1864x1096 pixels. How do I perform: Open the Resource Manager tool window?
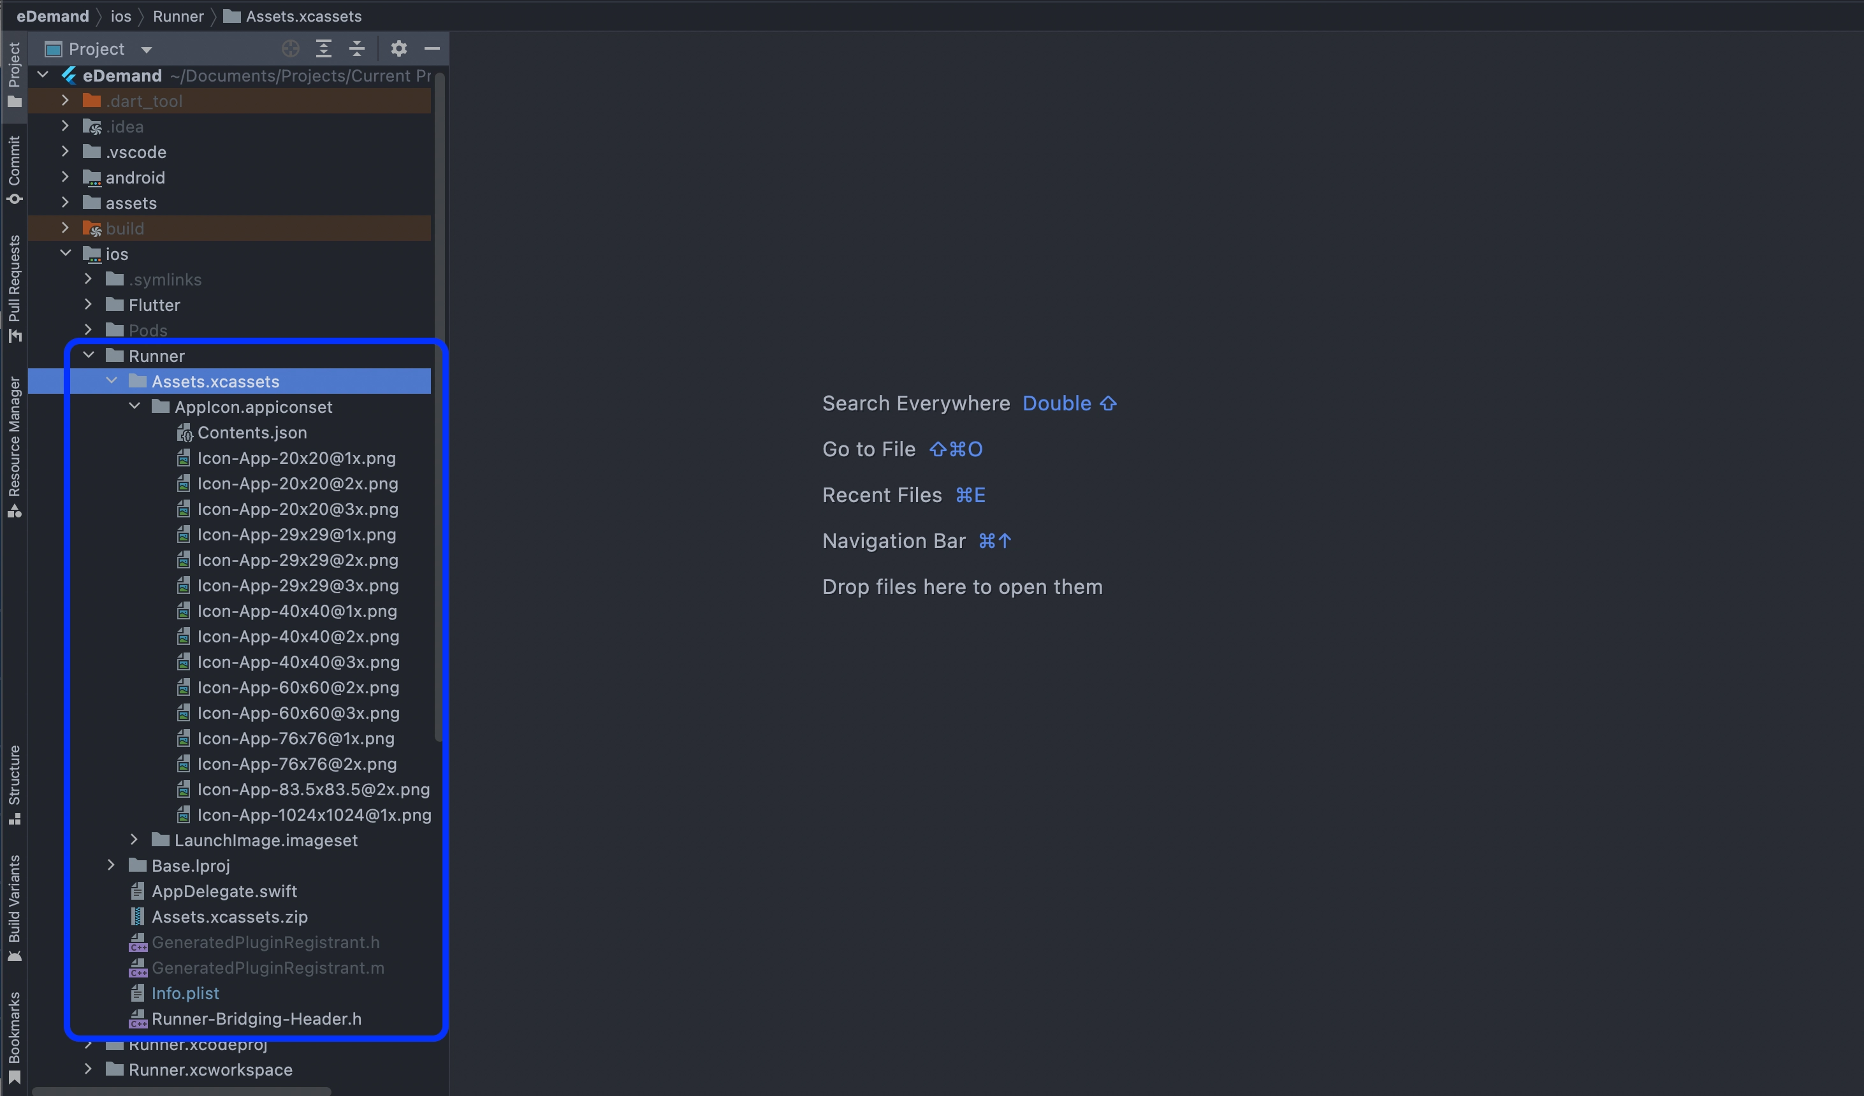click(14, 447)
